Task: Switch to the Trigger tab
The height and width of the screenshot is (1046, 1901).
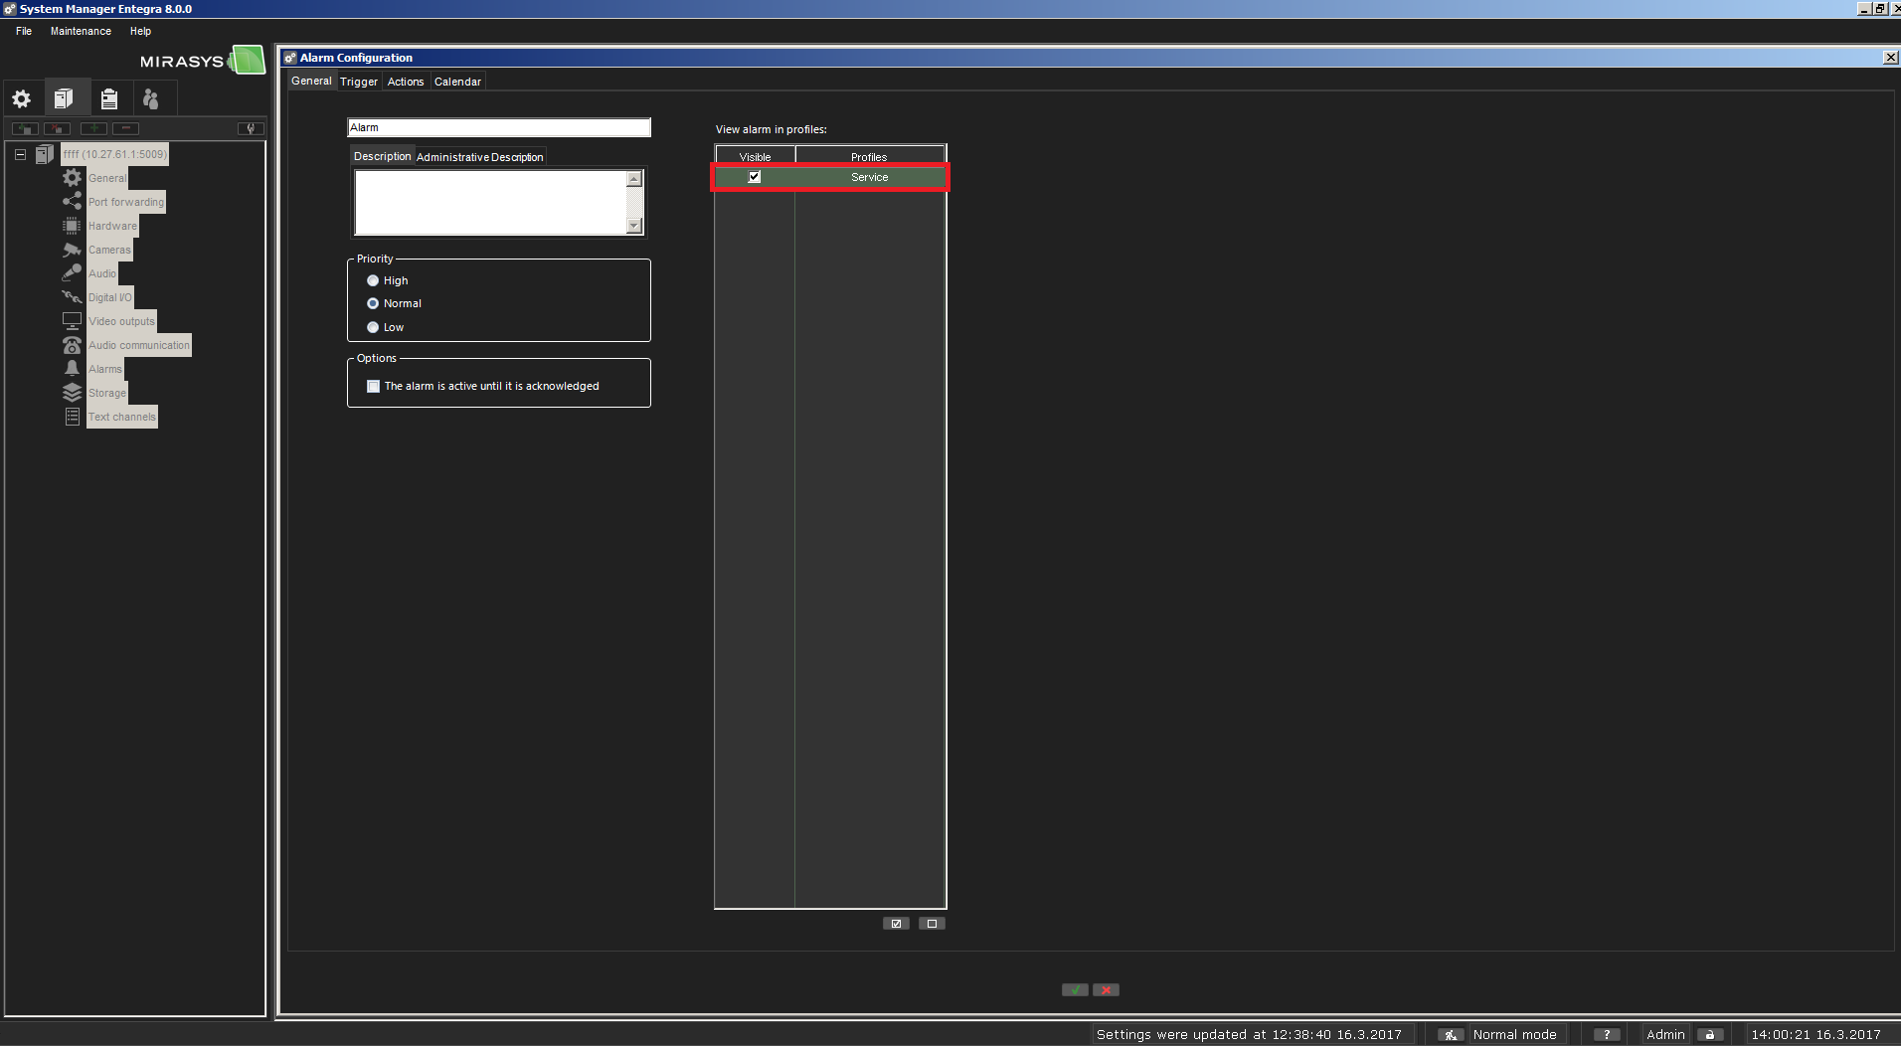Action: [359, 82]
